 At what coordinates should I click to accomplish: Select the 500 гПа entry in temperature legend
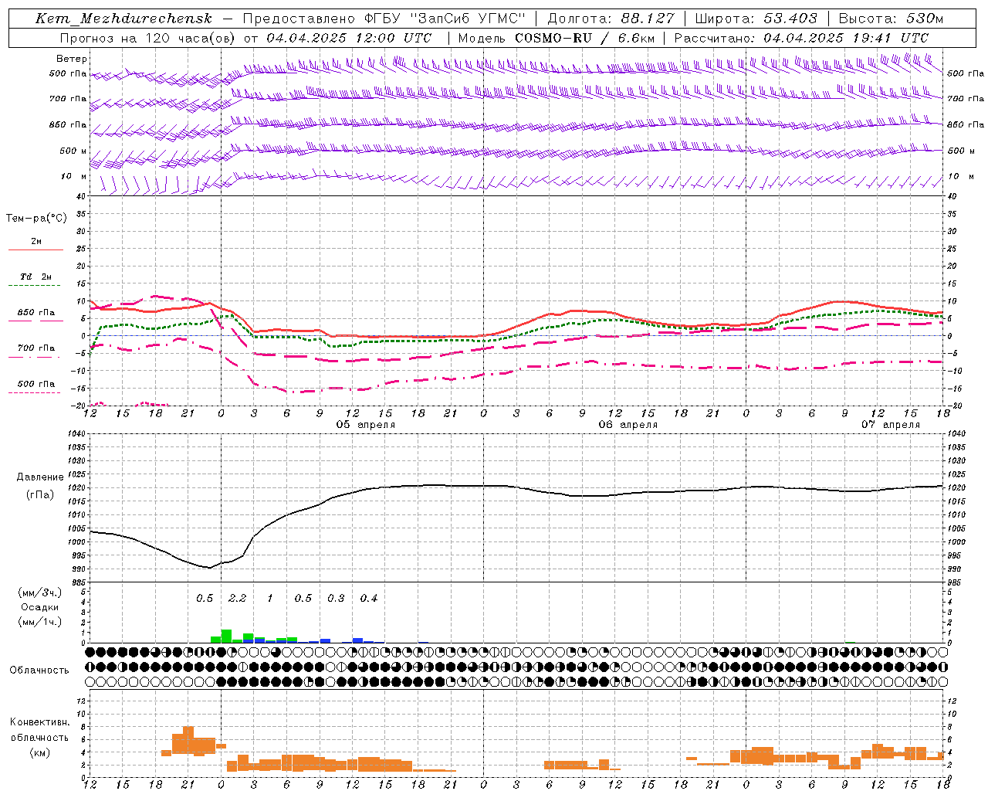(36, 384)
